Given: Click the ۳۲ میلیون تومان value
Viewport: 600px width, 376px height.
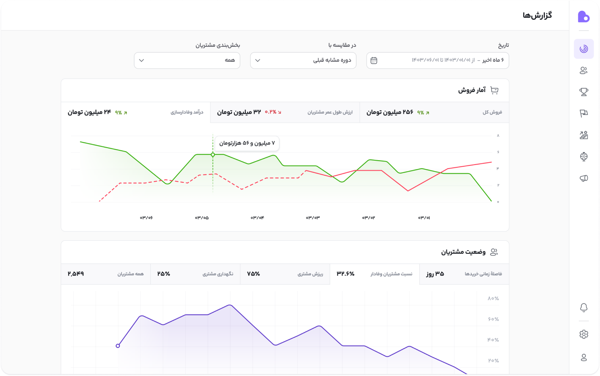Looking at the screenshot, I should tap(239, 112).
